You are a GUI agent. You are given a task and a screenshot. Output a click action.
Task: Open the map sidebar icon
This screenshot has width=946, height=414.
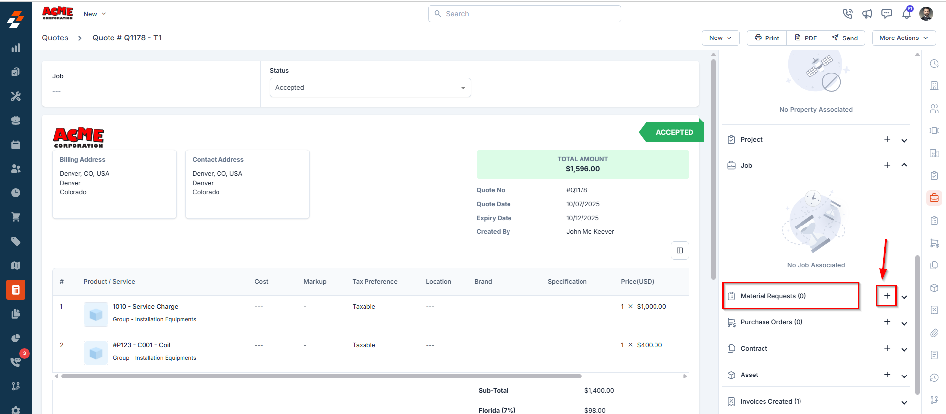pos(16,265)
